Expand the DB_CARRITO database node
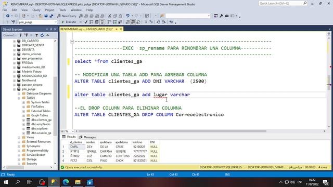 [14, 41]
